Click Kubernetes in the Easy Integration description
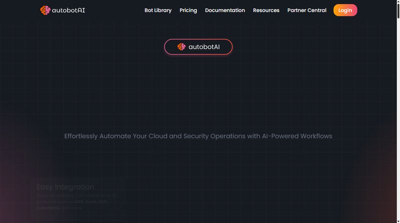 point(48,207)
